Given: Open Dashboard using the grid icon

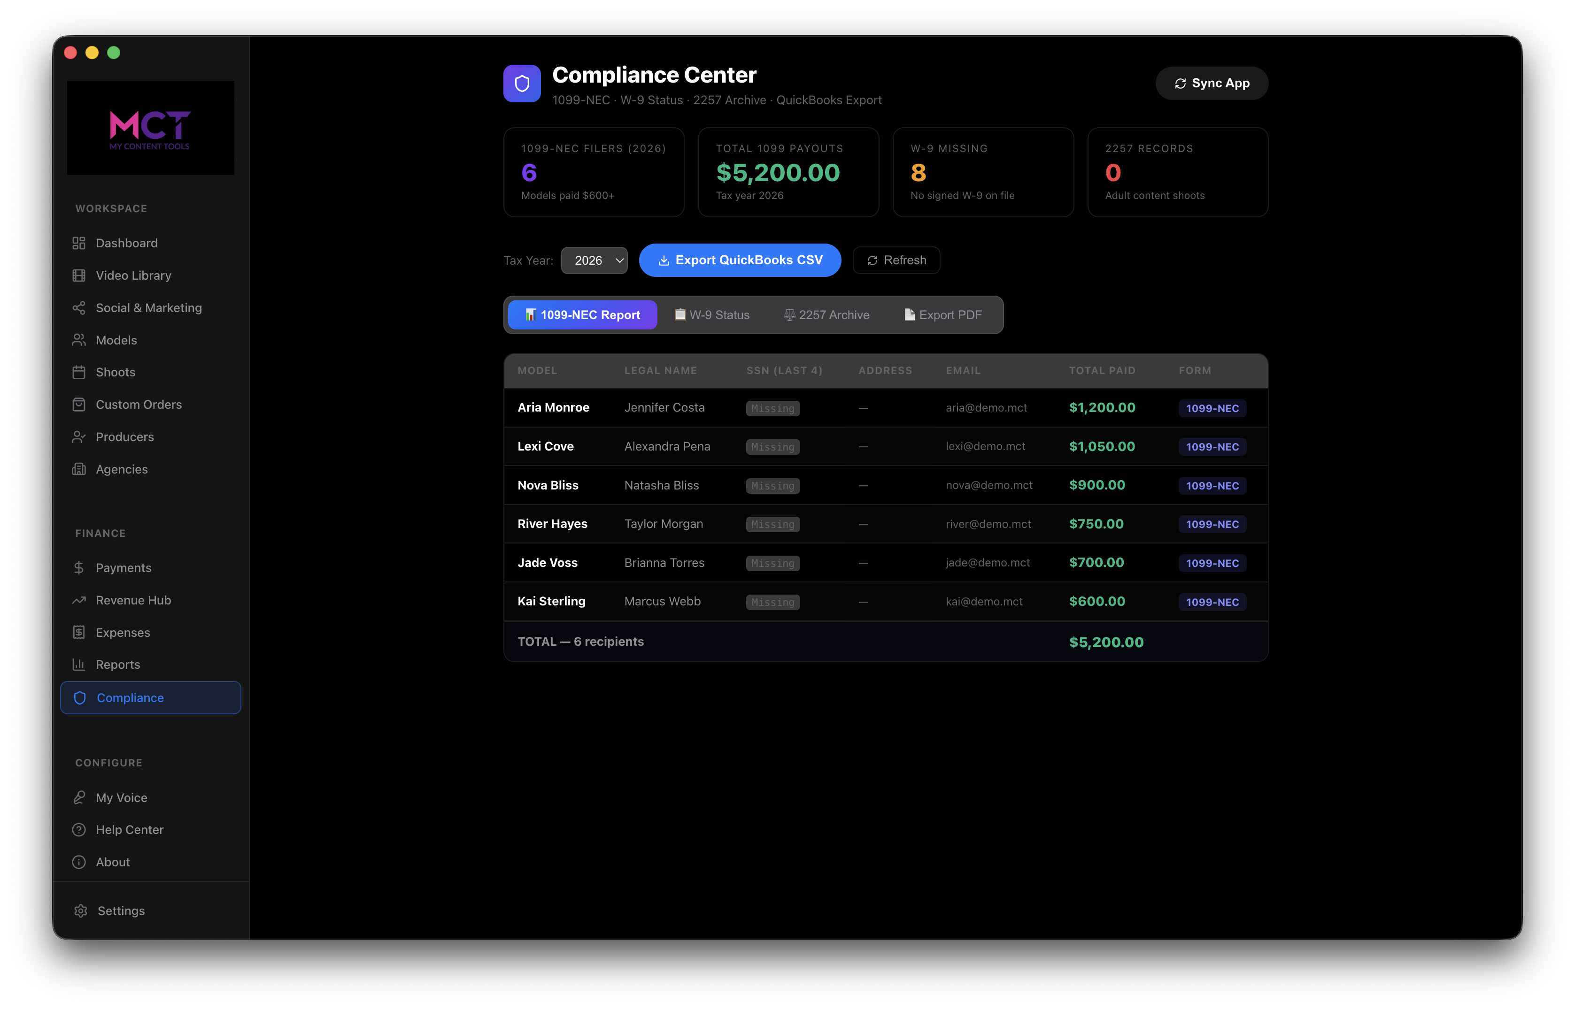Looking at the screenshot, I should [78, 243].
